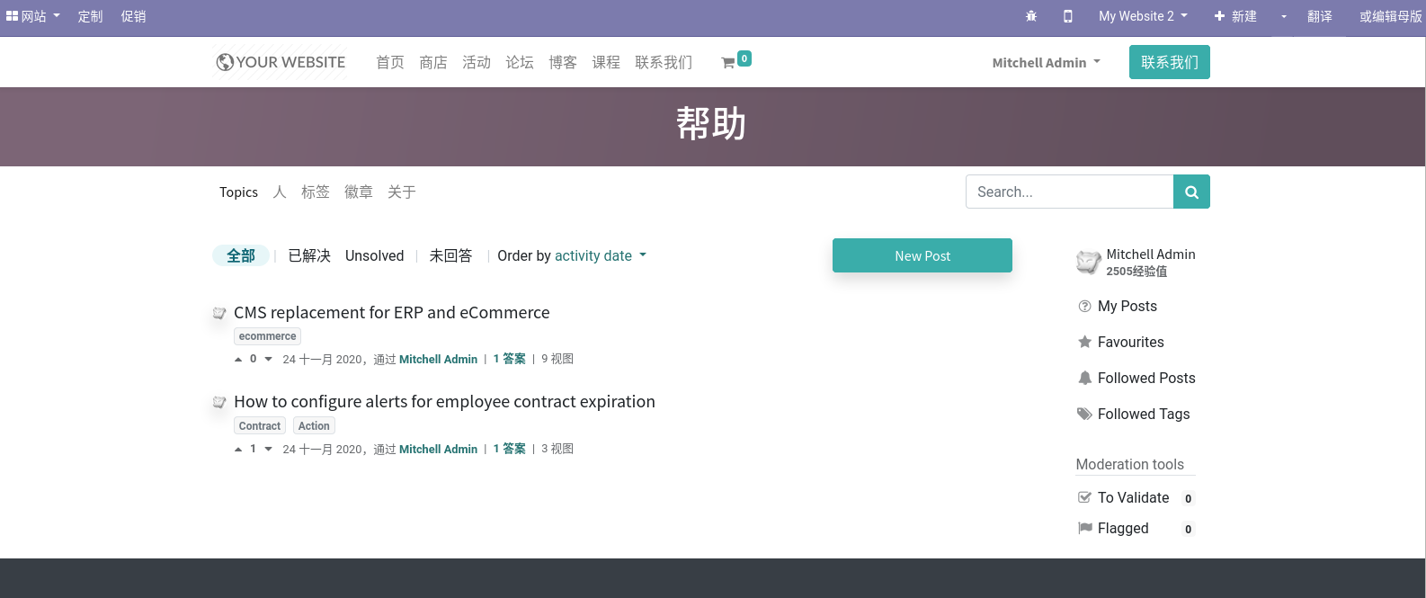Upvote the CMS replacement post
Screen dimensions: 1426x598
[238, 360]
